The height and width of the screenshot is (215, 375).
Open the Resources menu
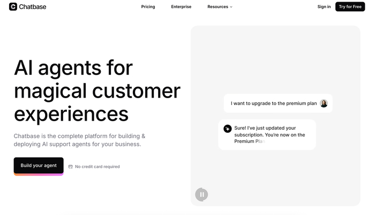218,7
